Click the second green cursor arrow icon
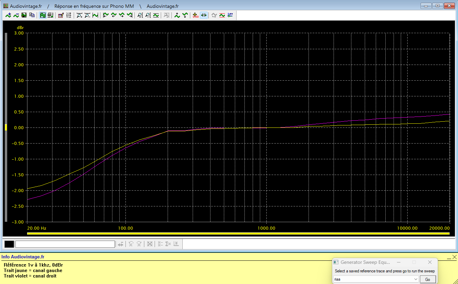Image resolution: width=458 pixels, height=284 pixels. (114, 15)
